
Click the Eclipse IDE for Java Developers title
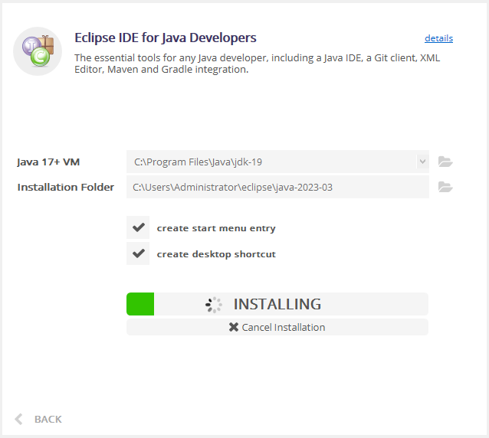pyautogui.click(x=166, y=38)
